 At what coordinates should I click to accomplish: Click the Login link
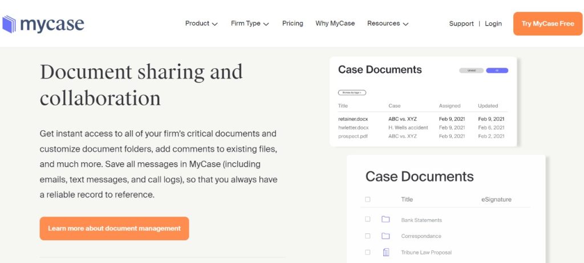[x=493, y=24]
